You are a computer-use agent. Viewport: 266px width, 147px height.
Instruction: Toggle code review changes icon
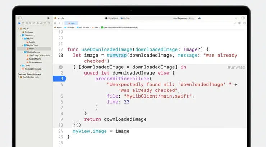(x=235, y=23)
